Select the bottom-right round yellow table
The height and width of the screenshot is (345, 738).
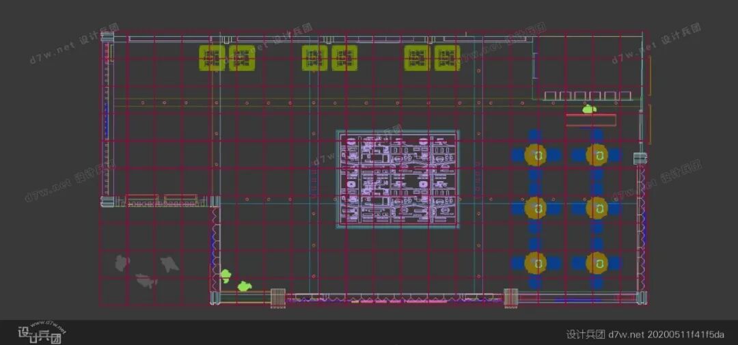[597, 263]
